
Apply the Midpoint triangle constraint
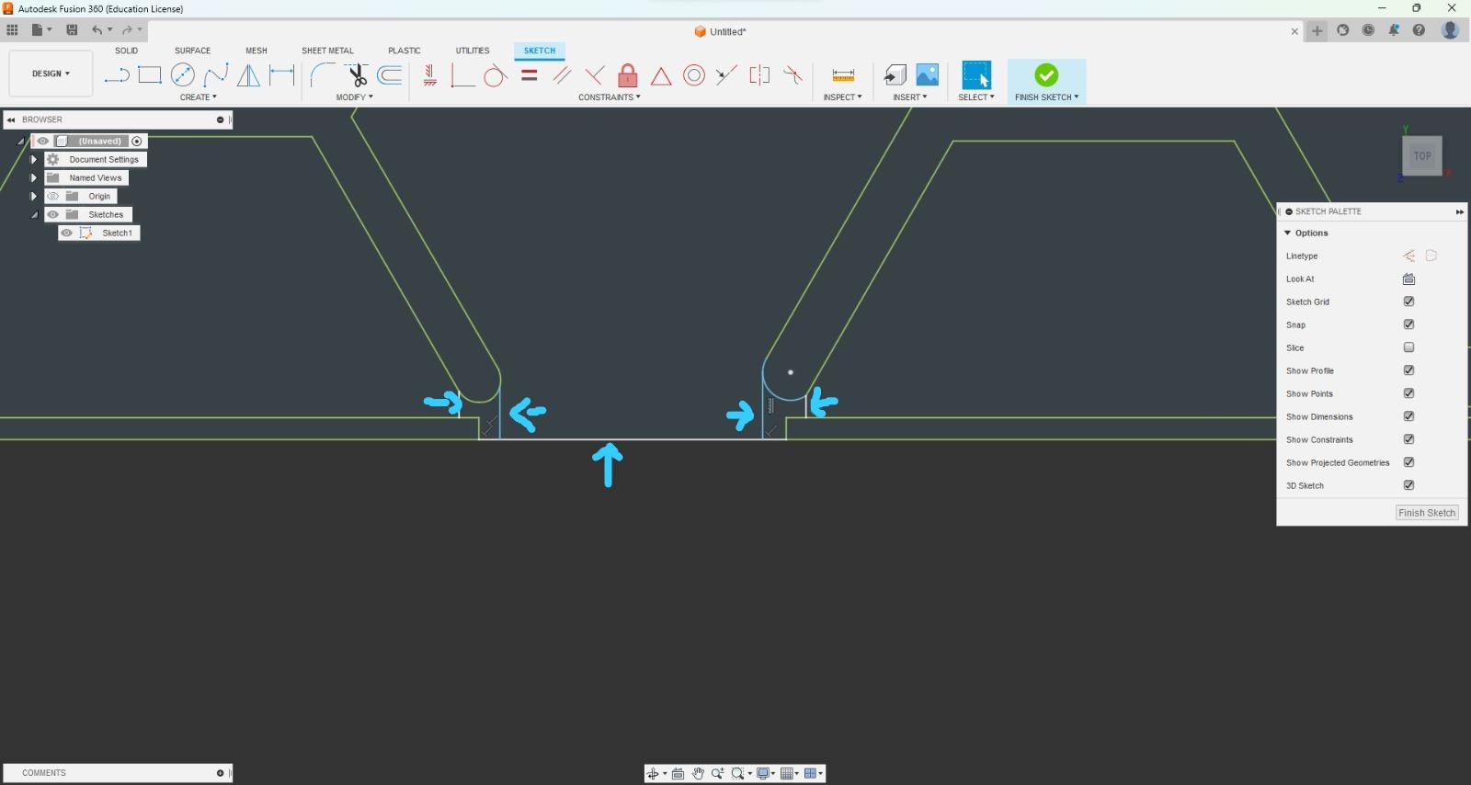click(x=661, y=75)
